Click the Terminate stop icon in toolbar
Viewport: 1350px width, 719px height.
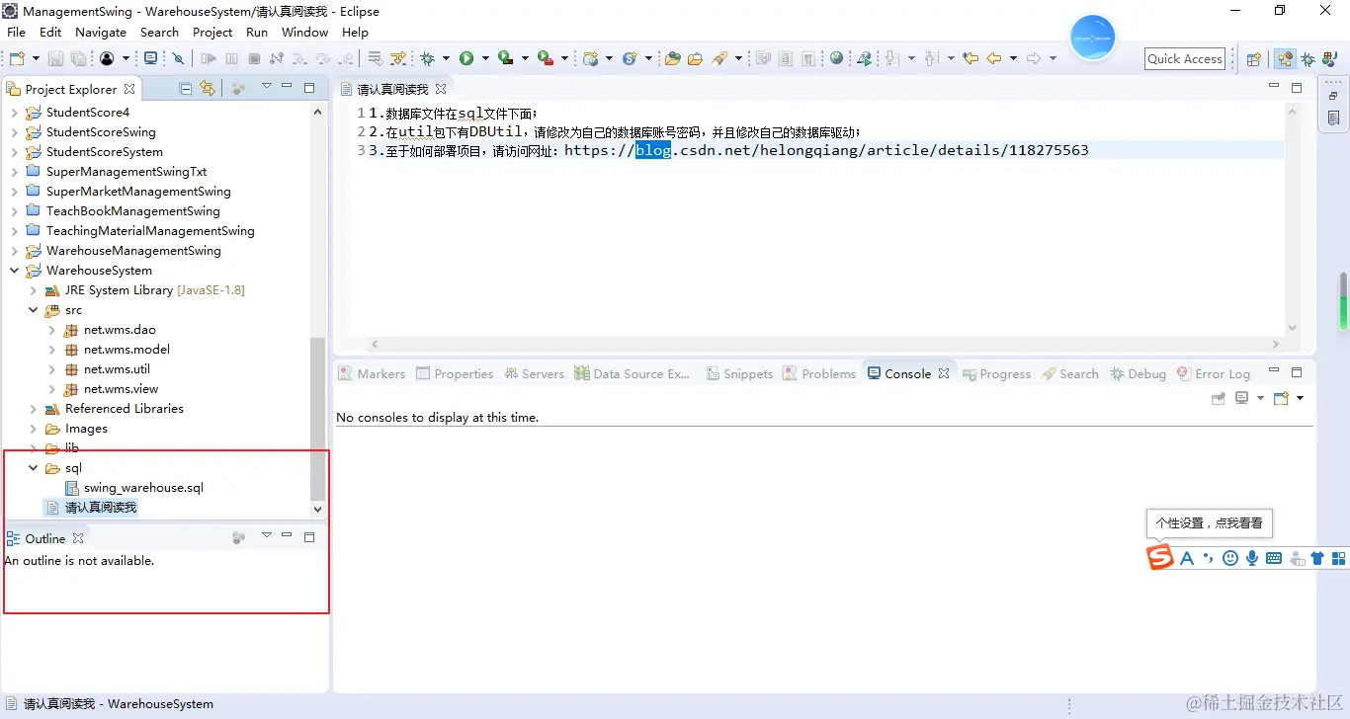254,58
